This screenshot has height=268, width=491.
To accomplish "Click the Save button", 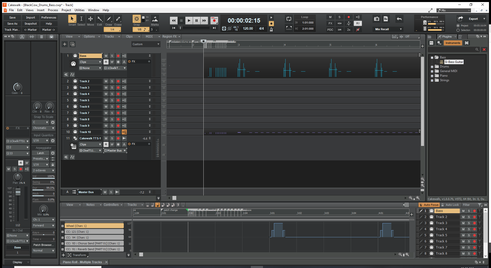I will click(12, 18).
